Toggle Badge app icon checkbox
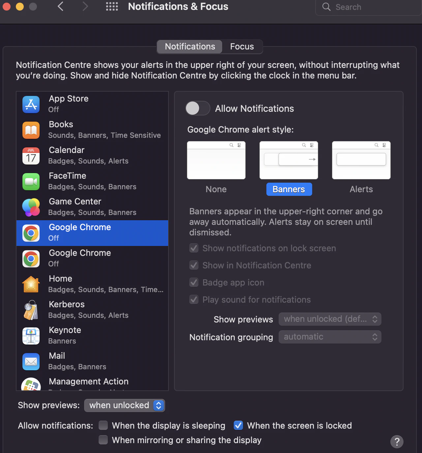The width and height of the screenshot is (422, 453). point(194,282)
